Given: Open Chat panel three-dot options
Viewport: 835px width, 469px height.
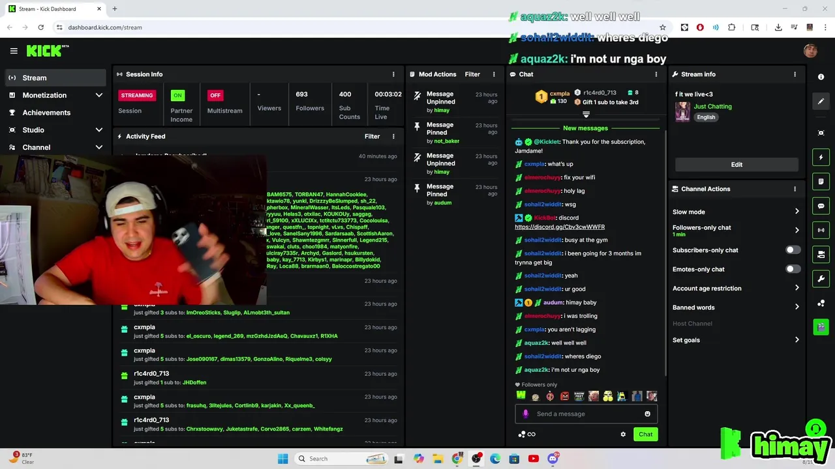Looking at the screenshot, I should click(656, 74).
